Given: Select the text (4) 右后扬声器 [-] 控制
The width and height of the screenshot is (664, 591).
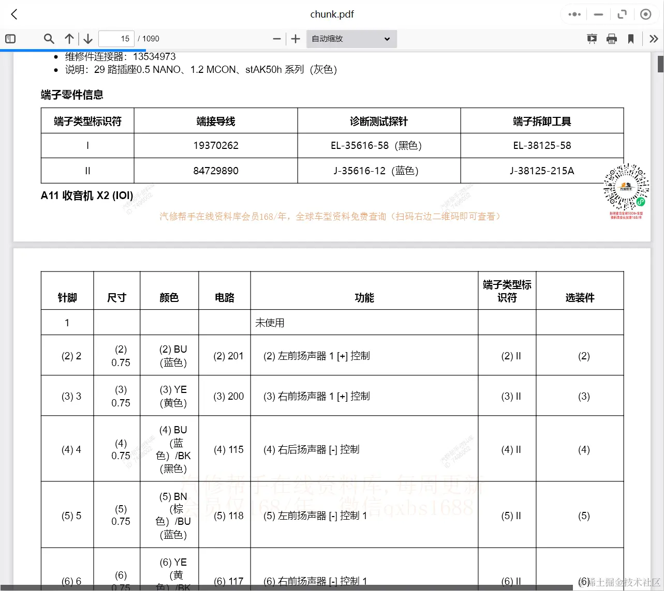Looking at the screenshot, I should pyautogui.click(x=312, y=449).
